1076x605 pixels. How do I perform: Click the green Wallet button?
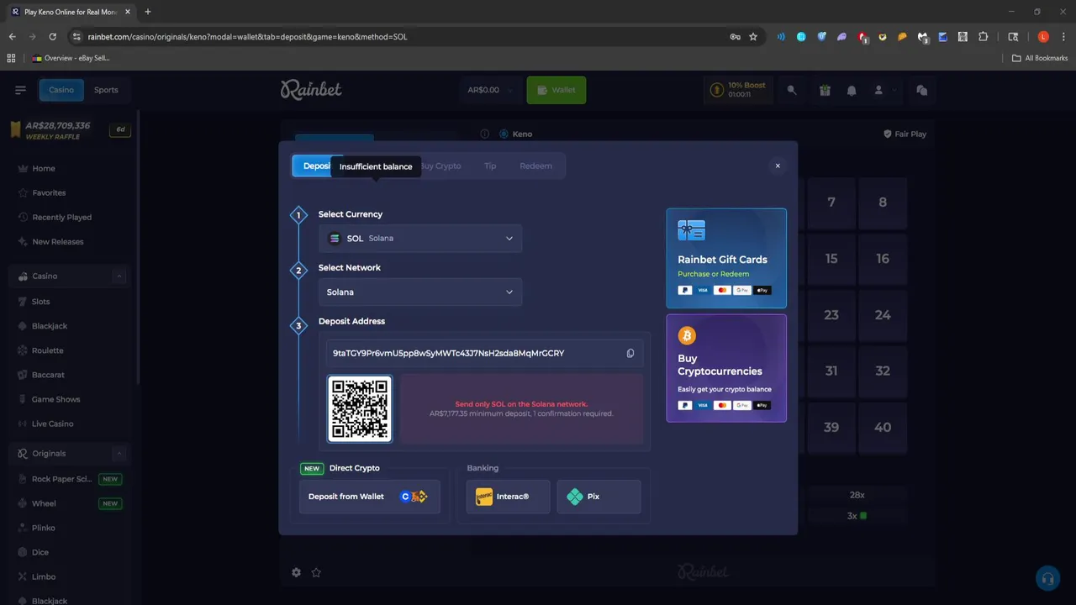(x=556, y=90)
